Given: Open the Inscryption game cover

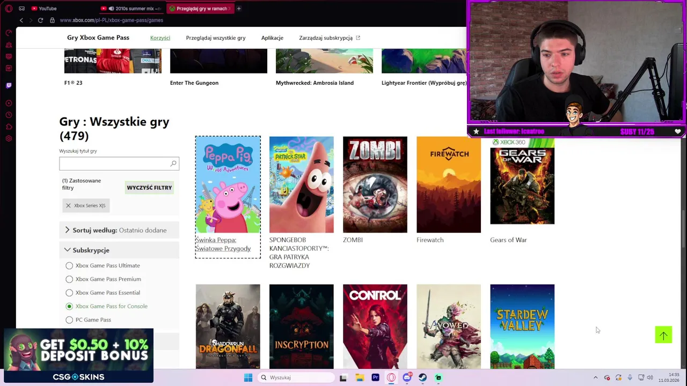Looking at the screenshot, I should pos(301,326).
